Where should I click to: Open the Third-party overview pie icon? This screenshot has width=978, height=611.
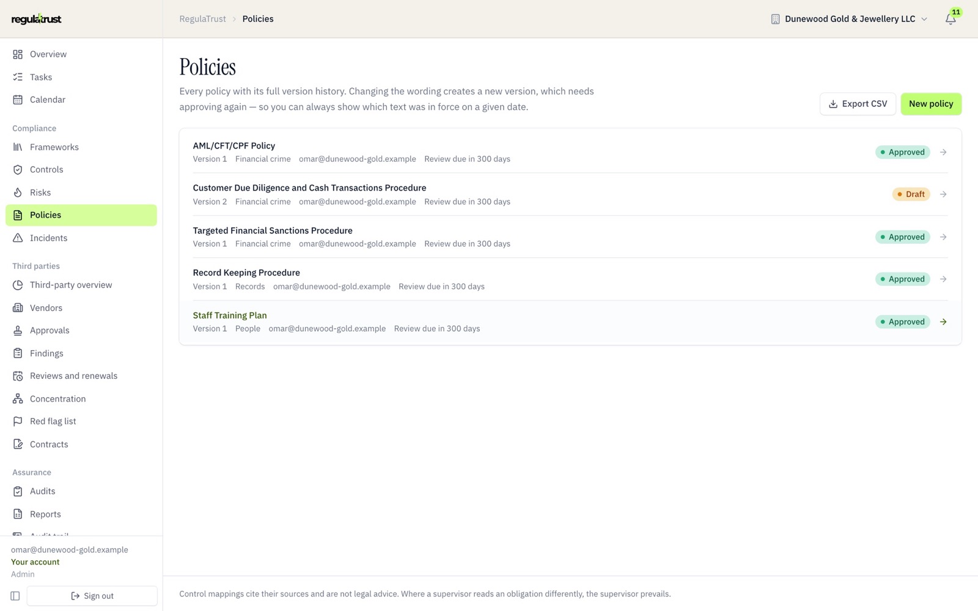tap(18, 285)
